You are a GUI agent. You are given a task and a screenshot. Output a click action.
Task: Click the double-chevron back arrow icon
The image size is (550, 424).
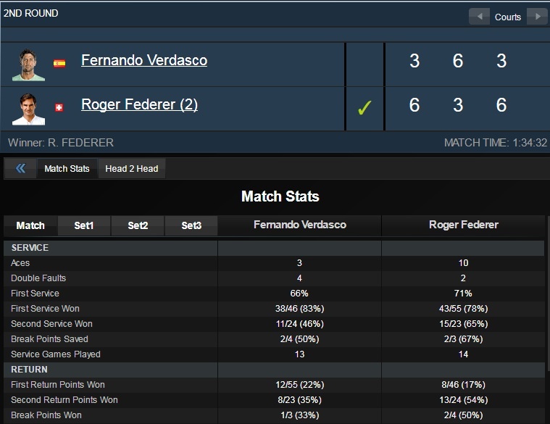coord(20,169)
